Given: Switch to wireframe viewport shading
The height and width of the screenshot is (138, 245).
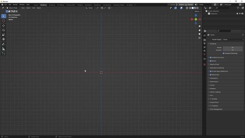Looking at the screenshot, I should coord(190,8).
